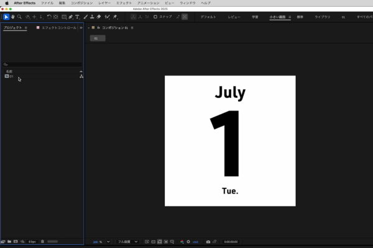Open the プロジェクト panel hamburger menu
Screen dimensions: 373x248
(26, 28)
